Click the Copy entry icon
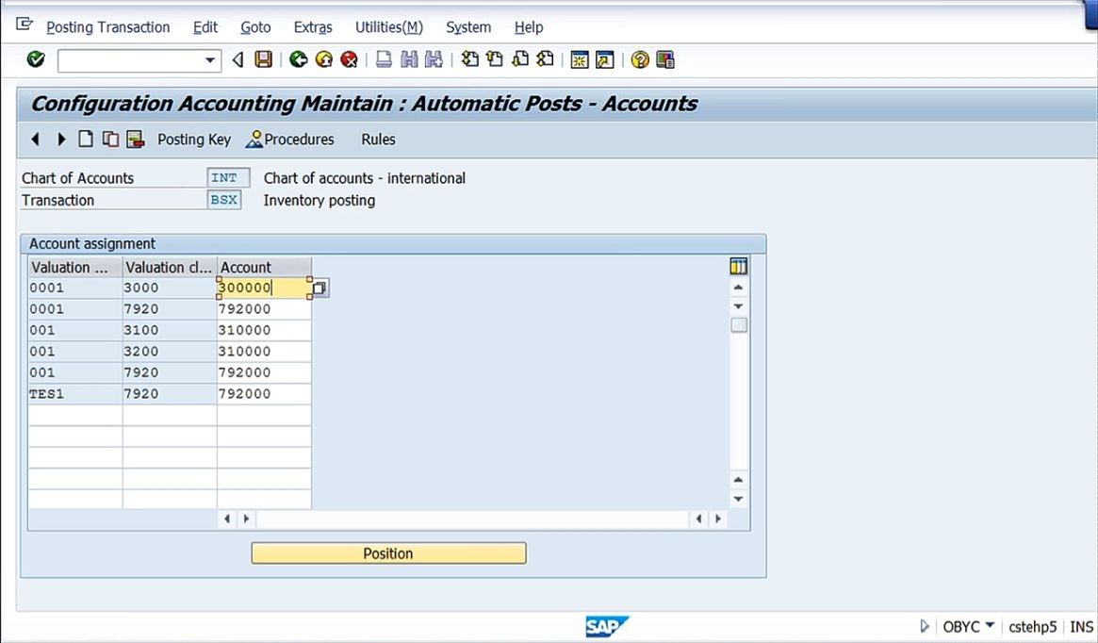Viewport: 1098px width, 643px height. pyautogui.click(x=110, y=140)
